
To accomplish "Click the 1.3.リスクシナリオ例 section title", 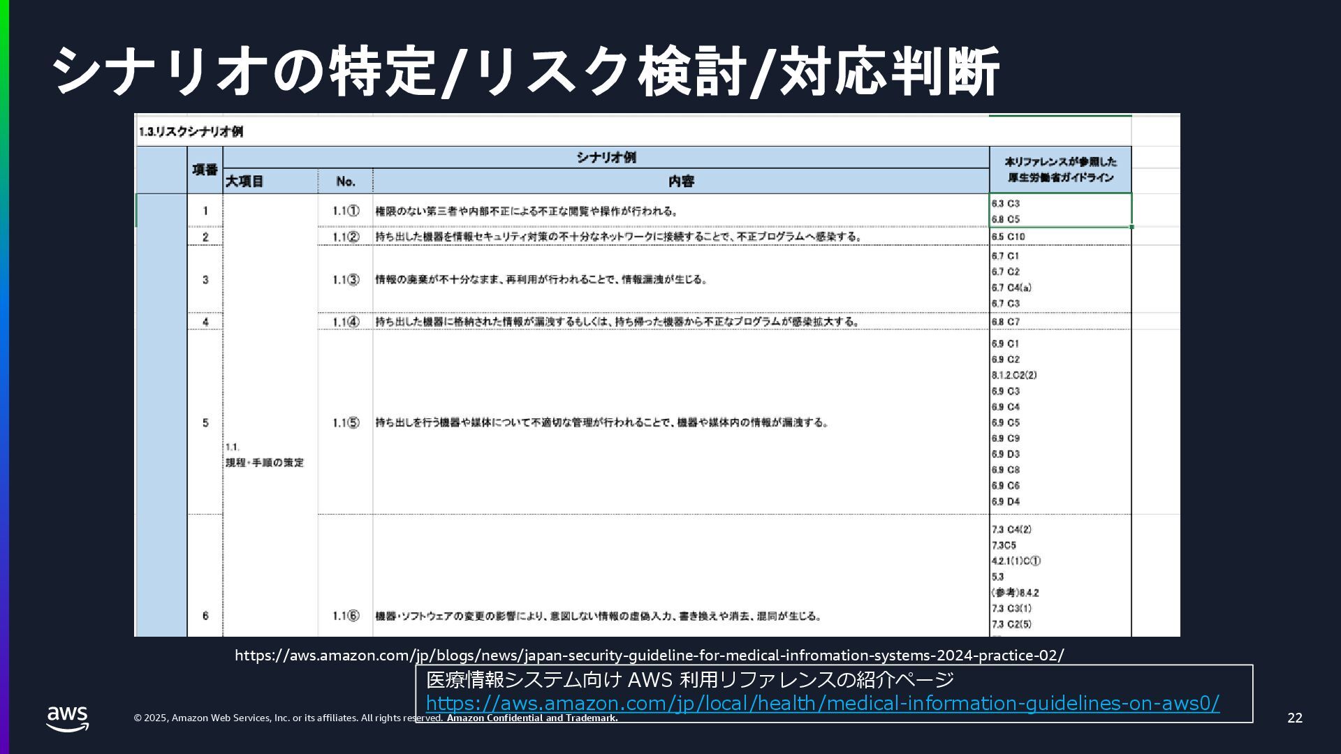I will coord(191,131).
